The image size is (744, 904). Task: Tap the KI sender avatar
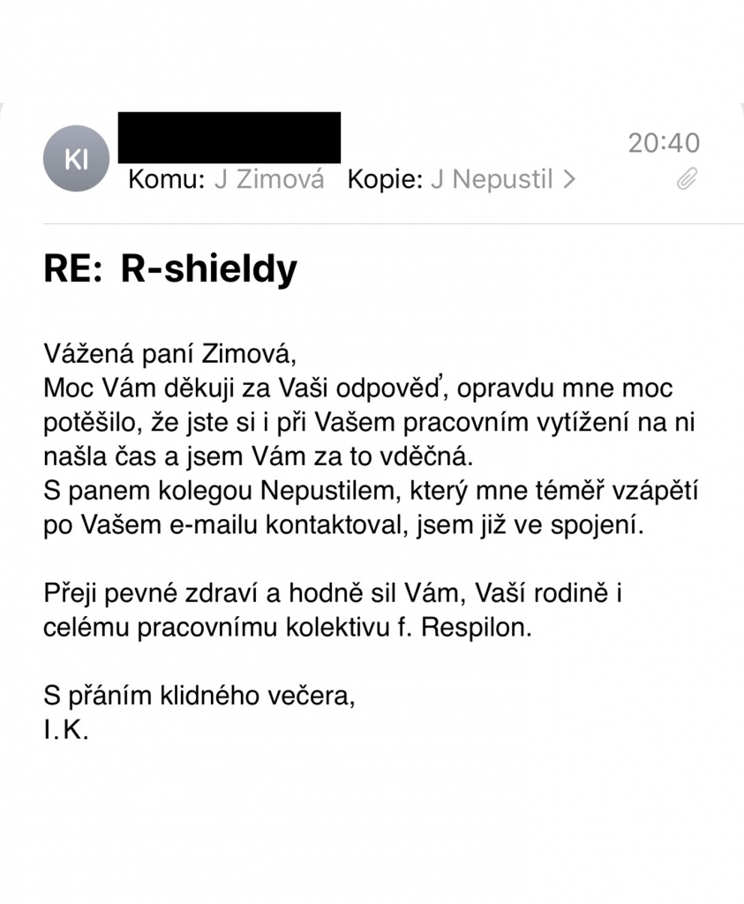click(76, 159)
